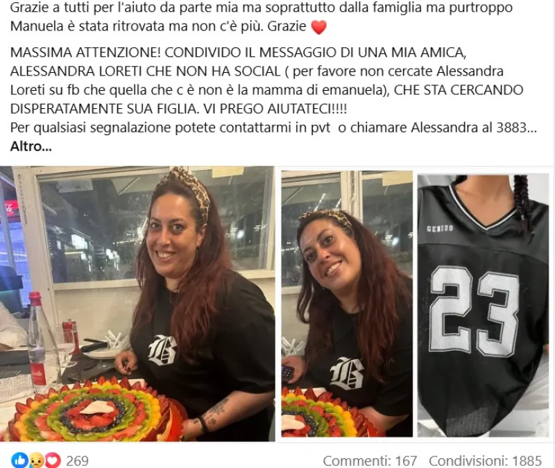Image resolution: width=555 pixels, height=468 pixels.
Task: Open large photo of woman with fruit cake
Action: coord(137,304)
